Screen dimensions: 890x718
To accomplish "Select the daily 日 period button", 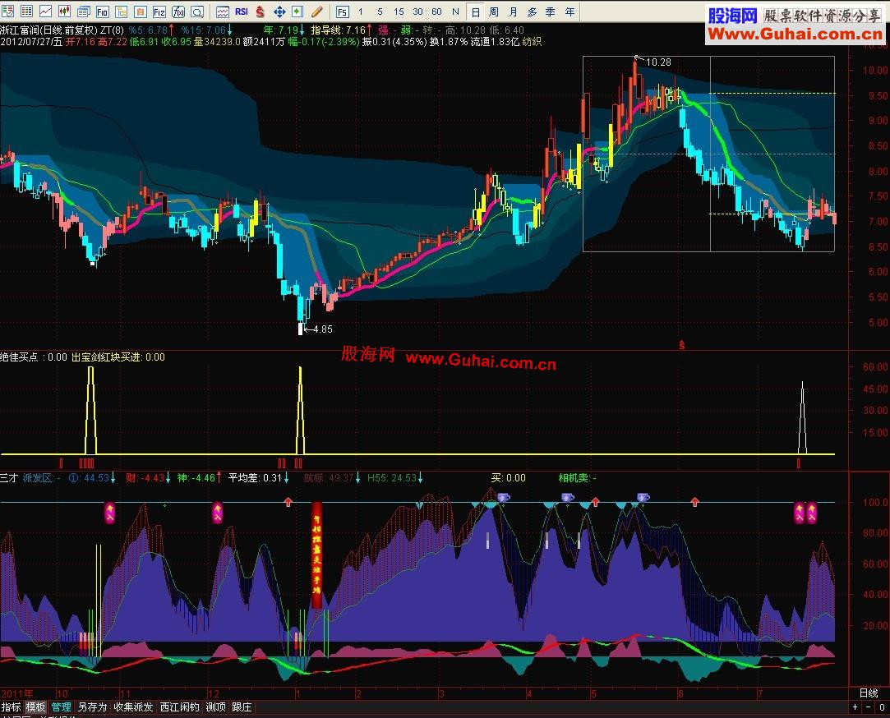I will pyautogui.click(x=476, y=12).
